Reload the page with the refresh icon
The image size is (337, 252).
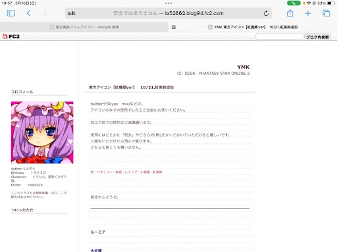click(x=266, y=13)
